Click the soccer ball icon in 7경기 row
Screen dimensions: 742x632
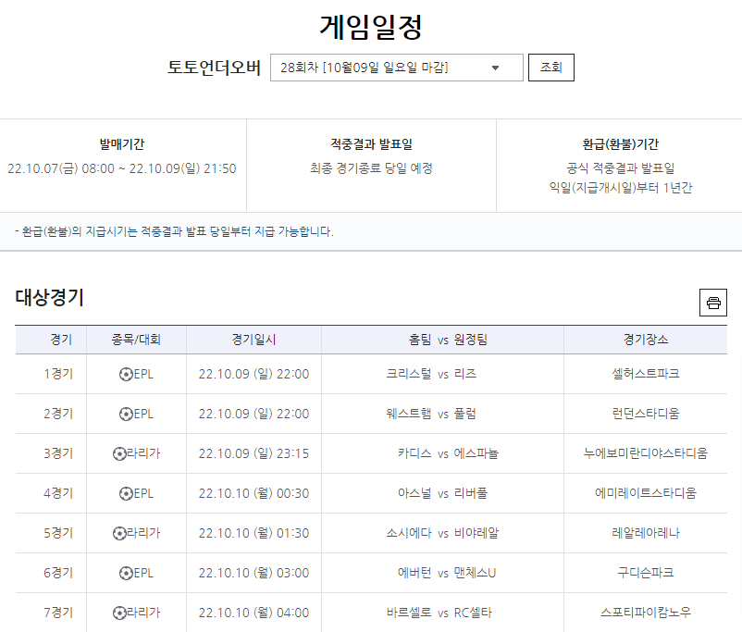point(119,613)
